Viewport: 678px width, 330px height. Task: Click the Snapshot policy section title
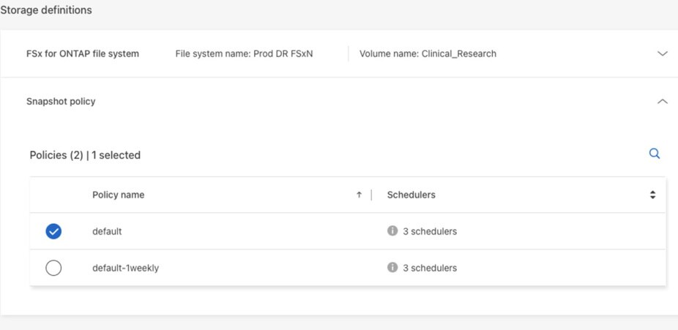click(x=61, y=102)
